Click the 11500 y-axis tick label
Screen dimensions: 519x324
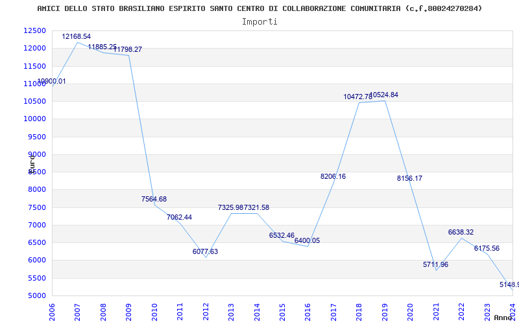[x=34, y=66]
